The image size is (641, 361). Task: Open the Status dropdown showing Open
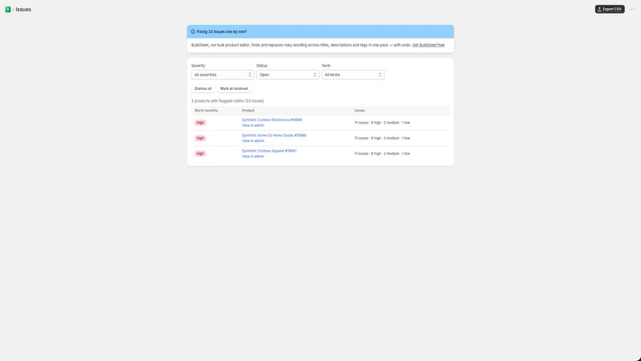288,75
